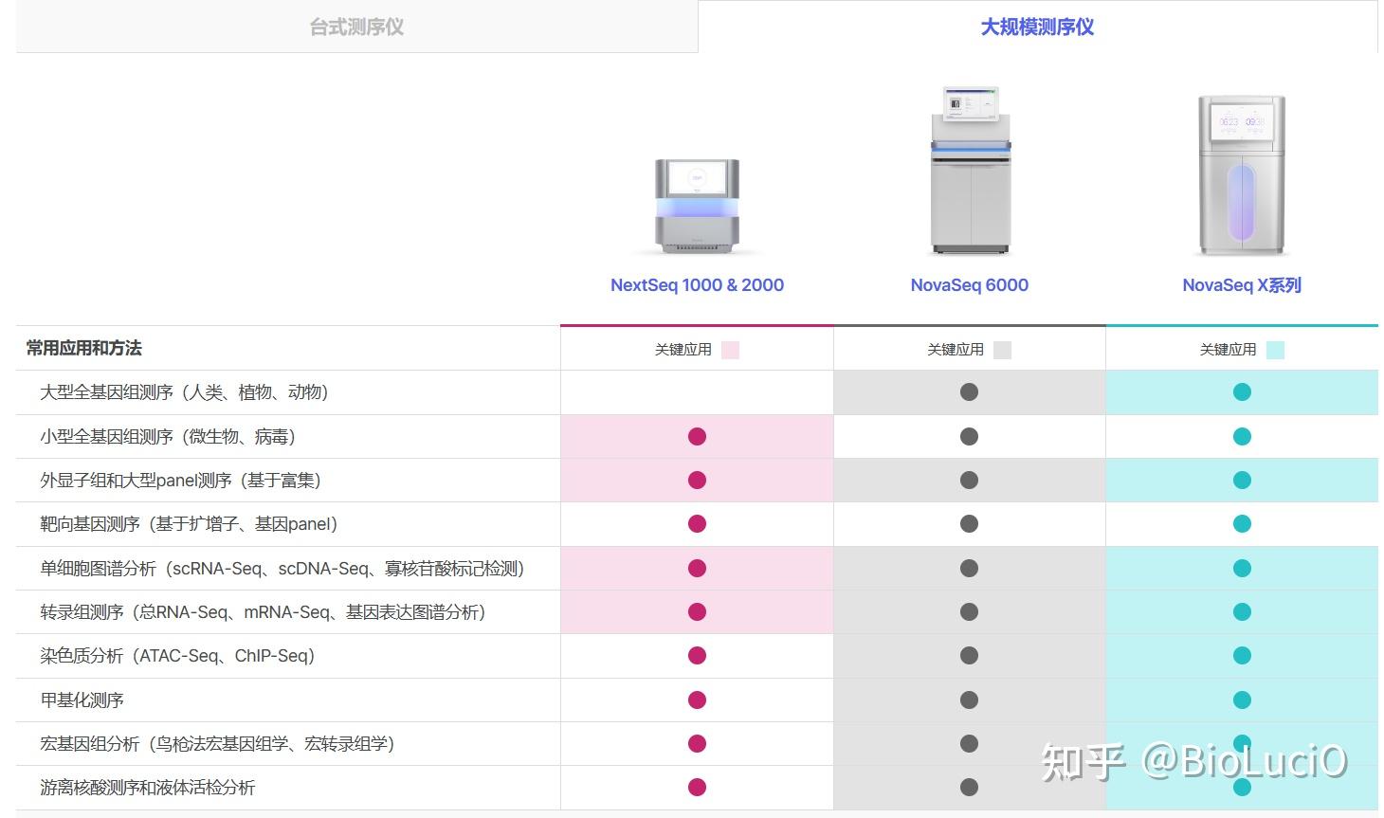Click gray dot for 外显子组 row NovaSeq 6000
Viewport: 1384px width, 818px height.
pos(969,481)
